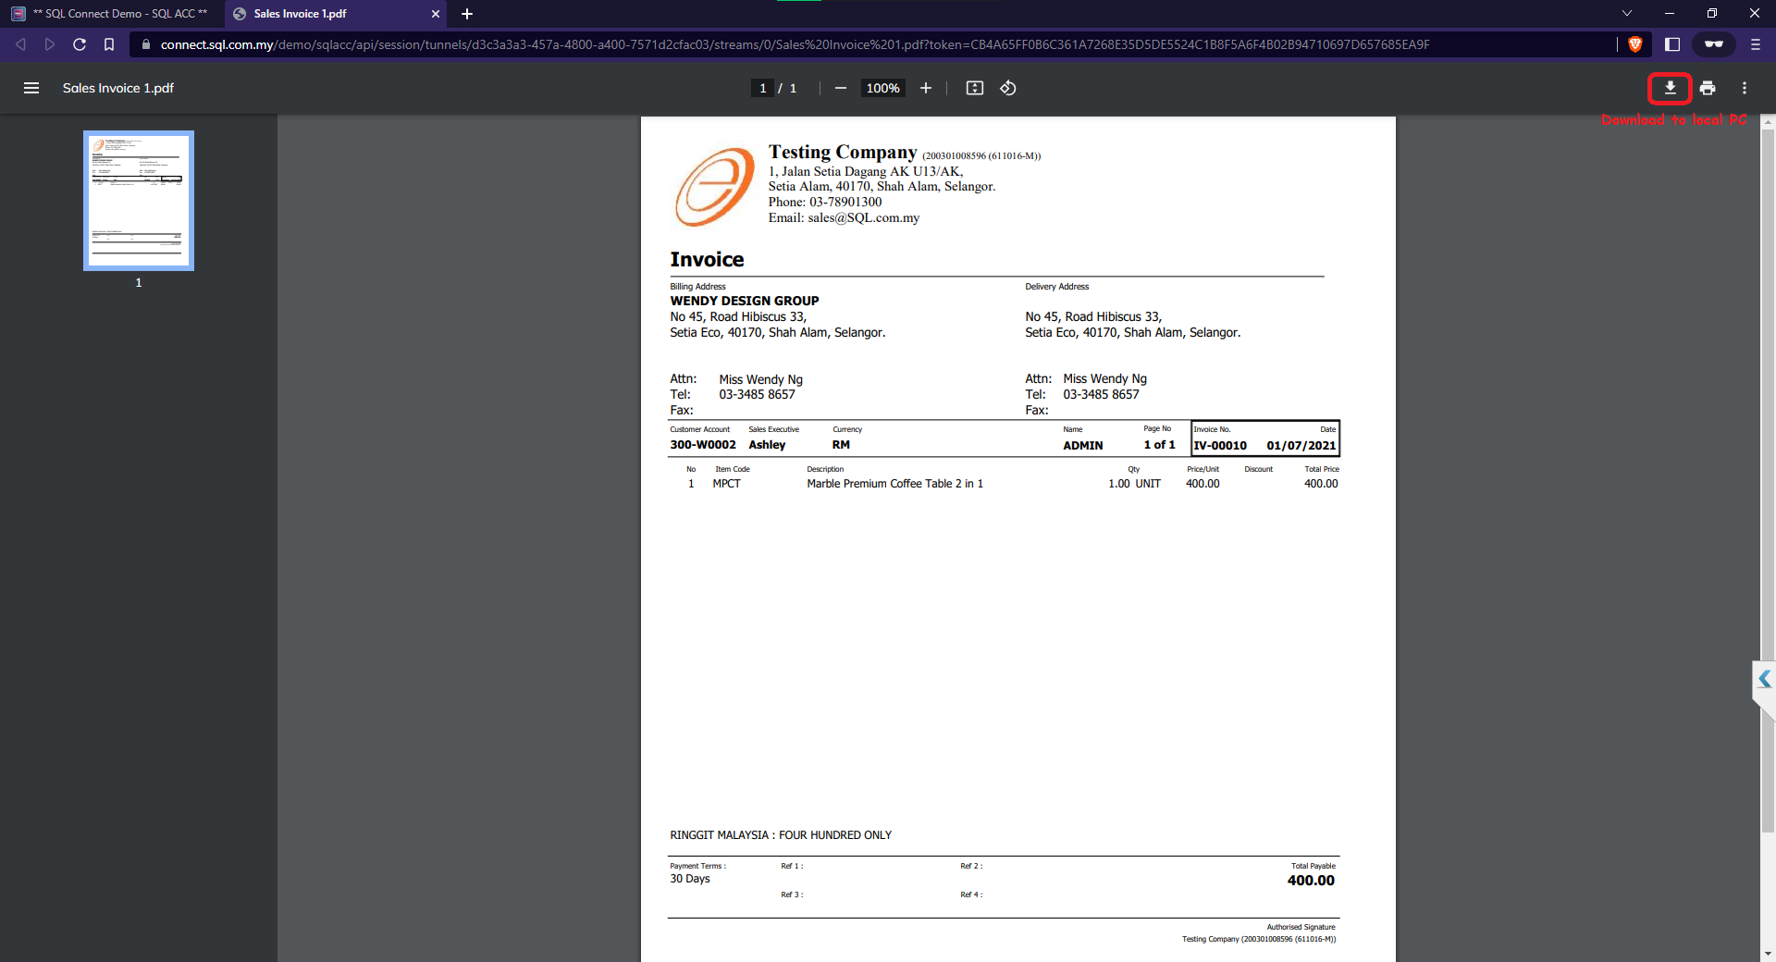1776x962 pixels.
Task: Expand the blue side panel arrow
Action: point(1764,679)
